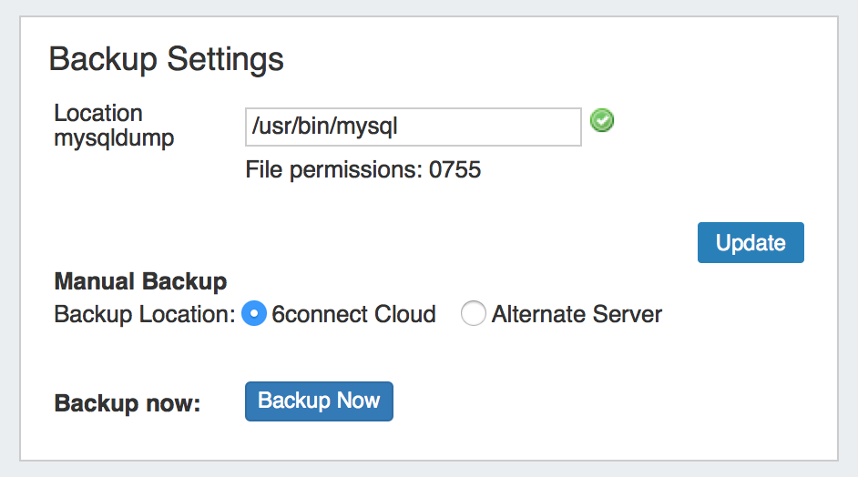Click the "Backup now:" label

[x=128, y=403]
